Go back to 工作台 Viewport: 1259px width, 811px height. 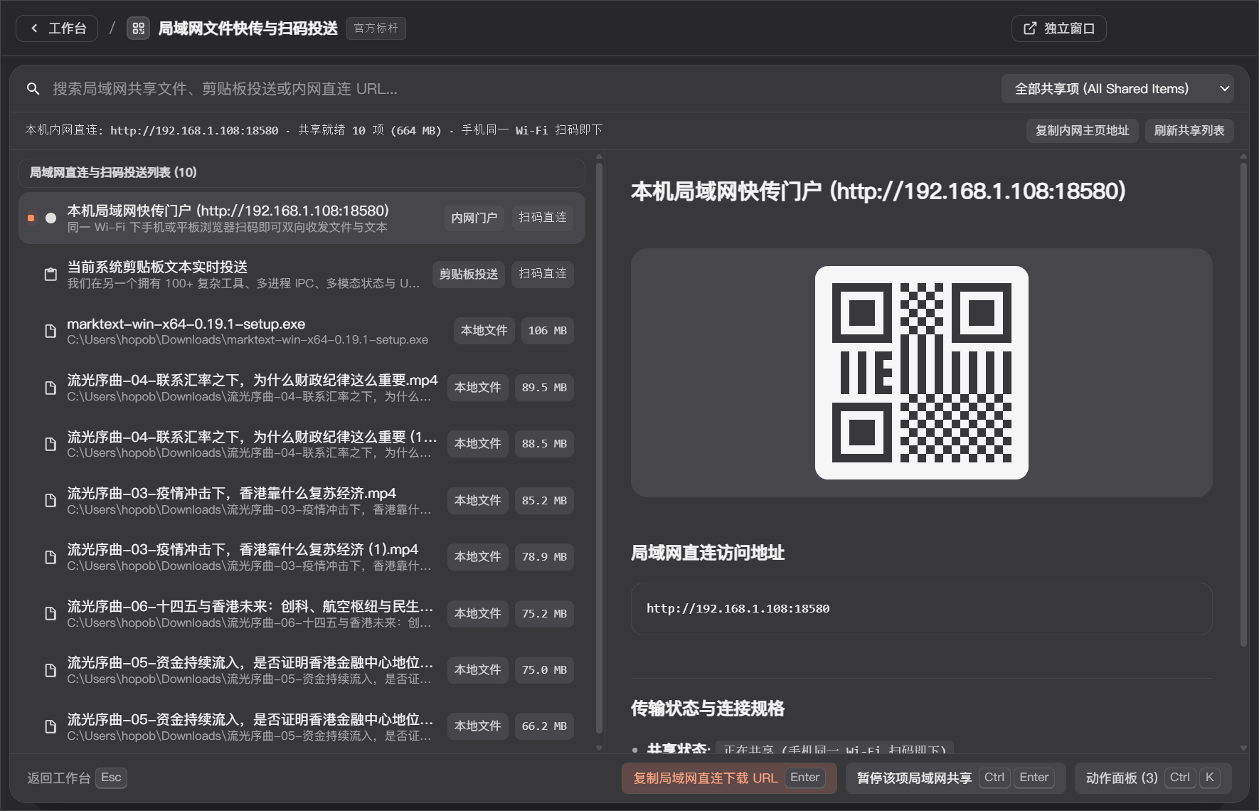click(x=57, y=28)
